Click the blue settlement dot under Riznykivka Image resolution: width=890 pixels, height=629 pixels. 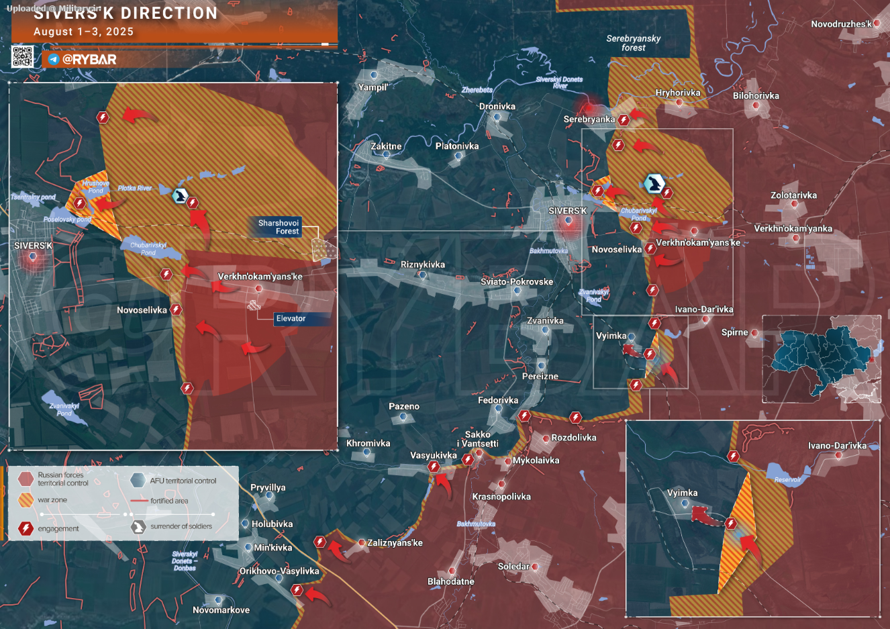coord(422,275)
